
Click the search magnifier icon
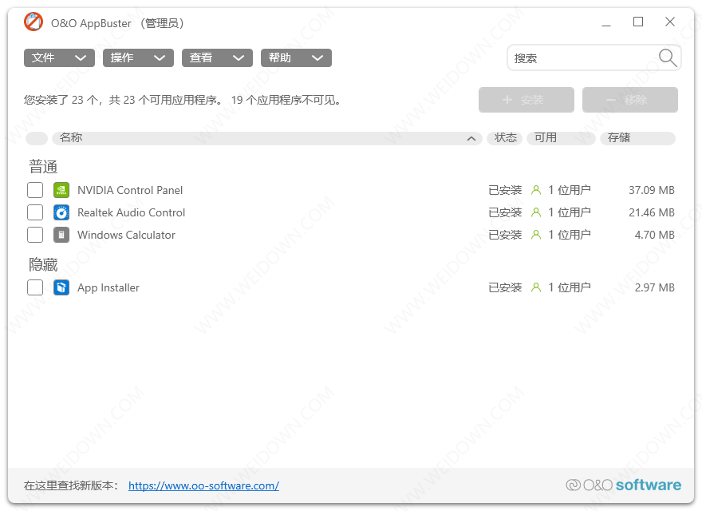coord(668,57)
